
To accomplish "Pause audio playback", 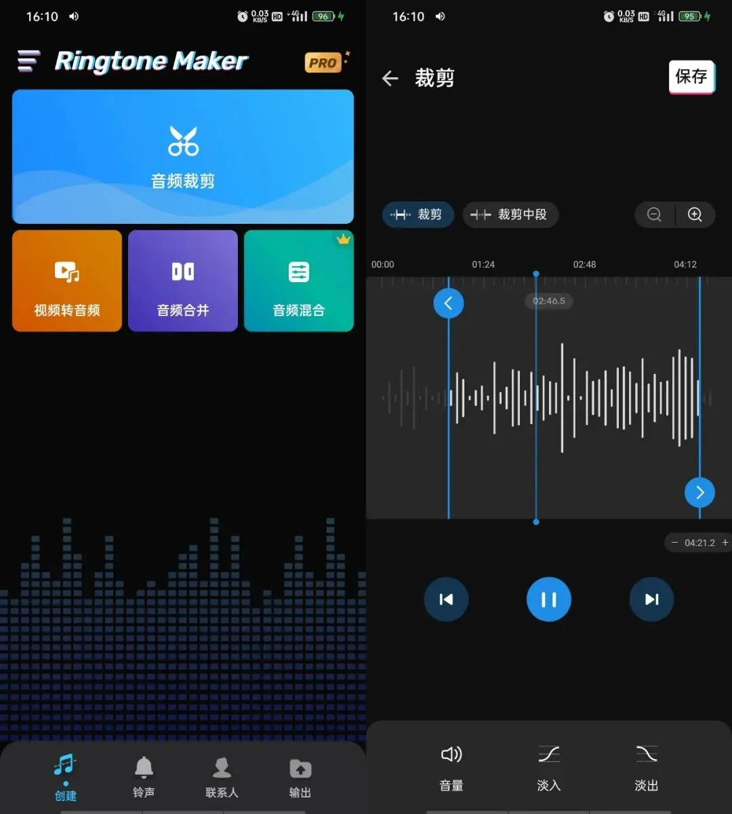I will (549, 600).
